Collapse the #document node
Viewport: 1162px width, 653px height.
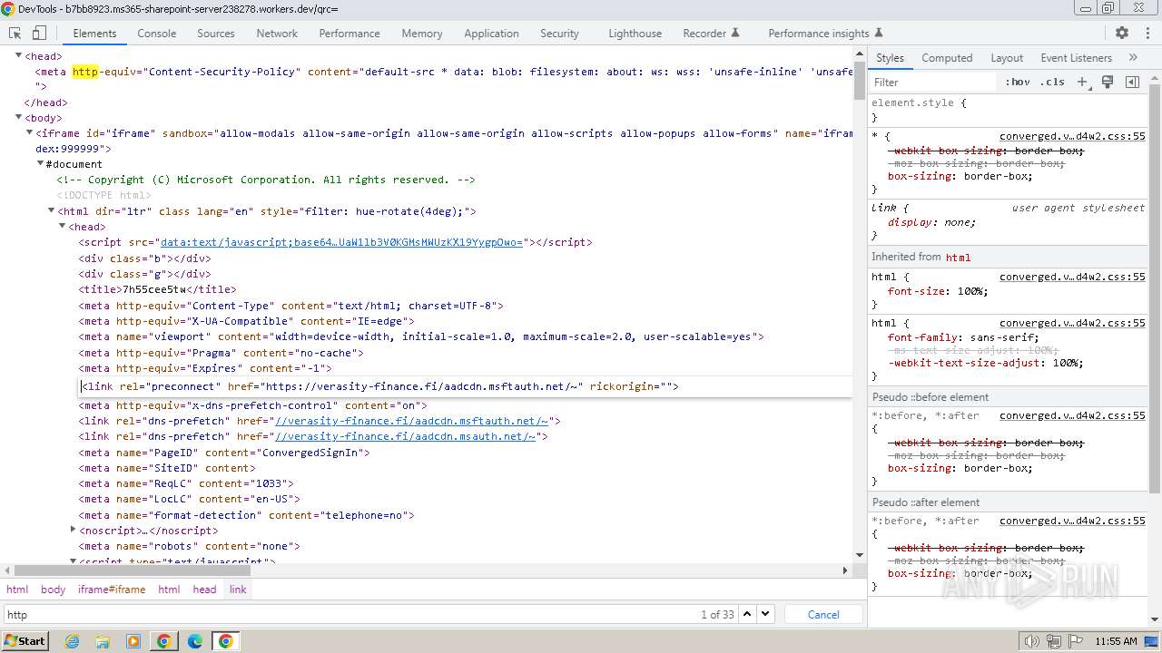tap(40, 163)
